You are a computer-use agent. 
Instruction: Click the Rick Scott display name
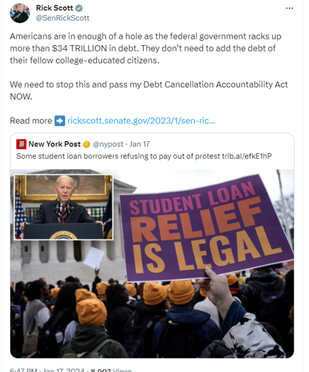[54, 8]
